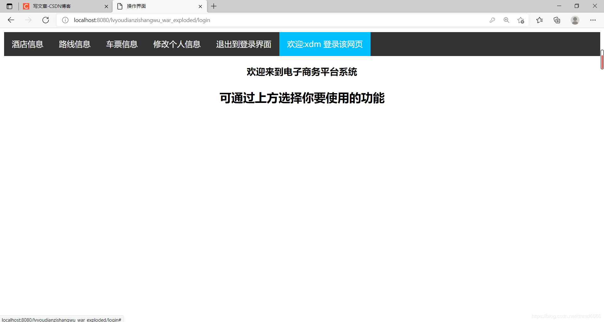Add this page to favorites with the star
Viewport: 604px width, 322px height.
coord(521,20)
